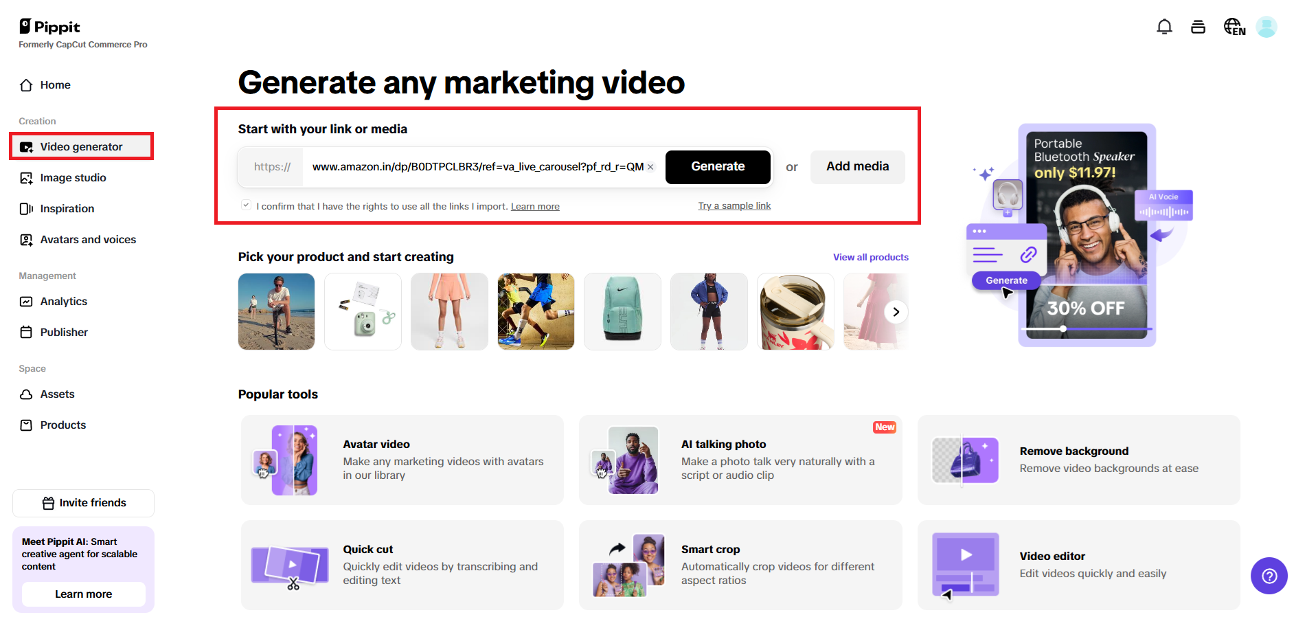The image size is (1307, 617).
Task: Click the Pippit logo
Action: (50, 27)
